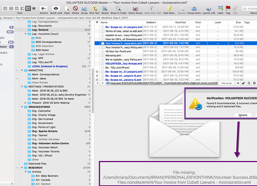Image resolution: width=257 pixels, height=186 pixels.
Task: Click the Group Items icon
Action: (x=194, y=8)
